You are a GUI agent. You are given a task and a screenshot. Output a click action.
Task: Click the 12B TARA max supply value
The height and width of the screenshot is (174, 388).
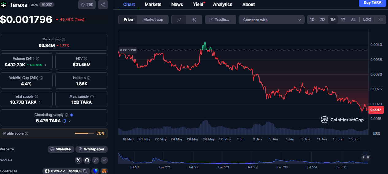click(81, 102)
